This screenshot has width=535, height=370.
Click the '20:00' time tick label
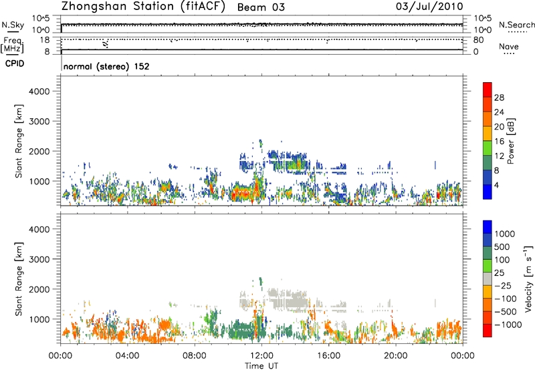tap(395, 356)
